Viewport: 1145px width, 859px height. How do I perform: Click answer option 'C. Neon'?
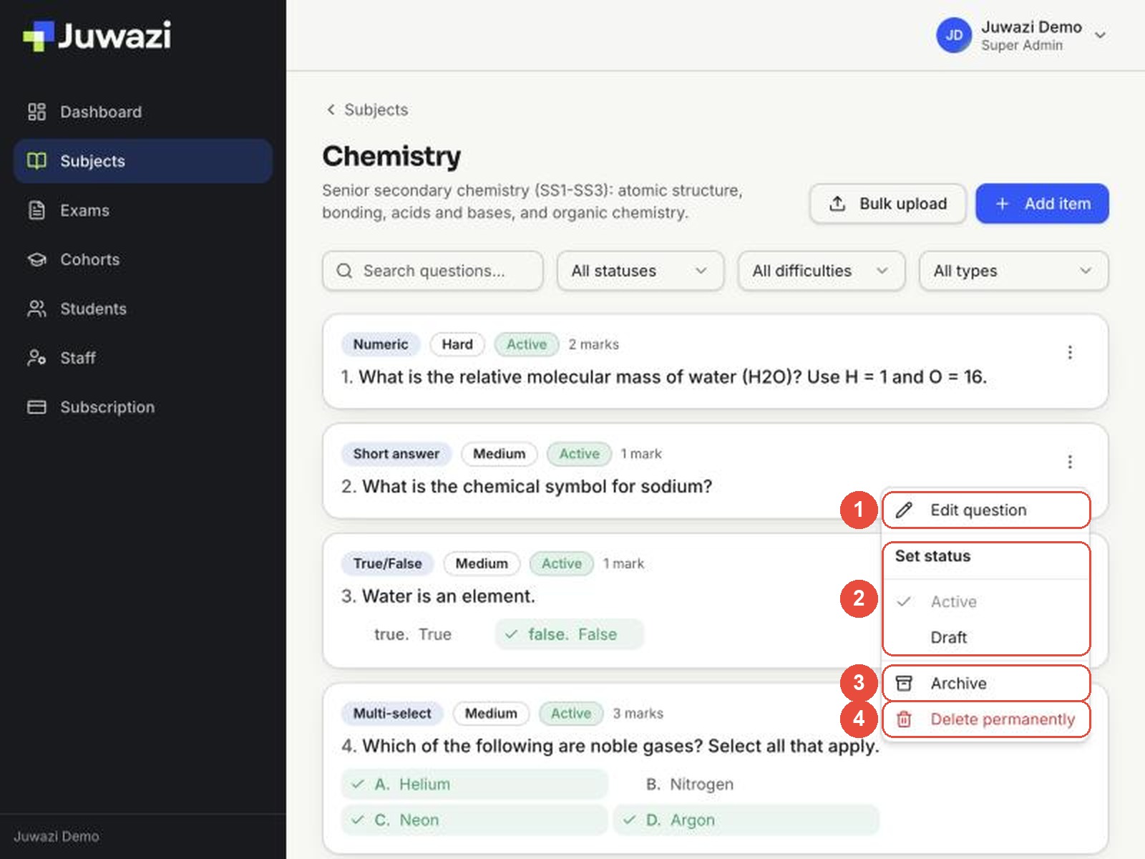pyautogui.click(x=474, y=820)
